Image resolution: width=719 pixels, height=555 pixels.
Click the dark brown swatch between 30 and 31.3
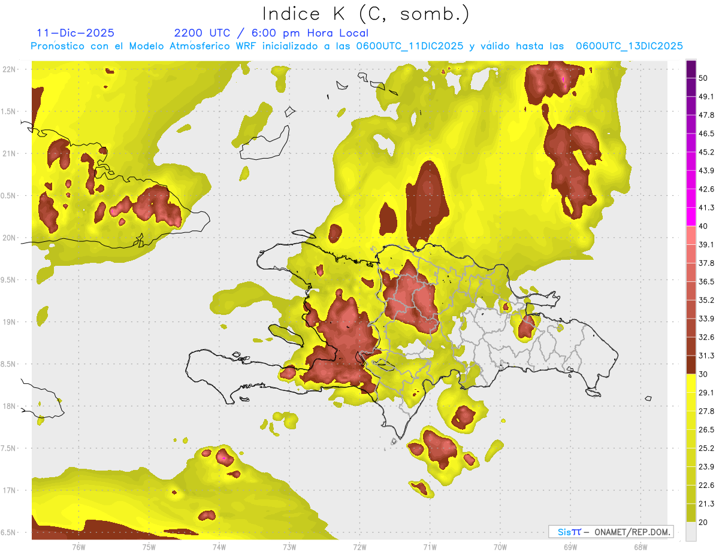tap(691, 365)
